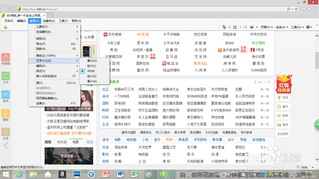Open the 收藏夹(A) menu
The width and height of the screenshot is (319, 179).
[x=49, y=21]
